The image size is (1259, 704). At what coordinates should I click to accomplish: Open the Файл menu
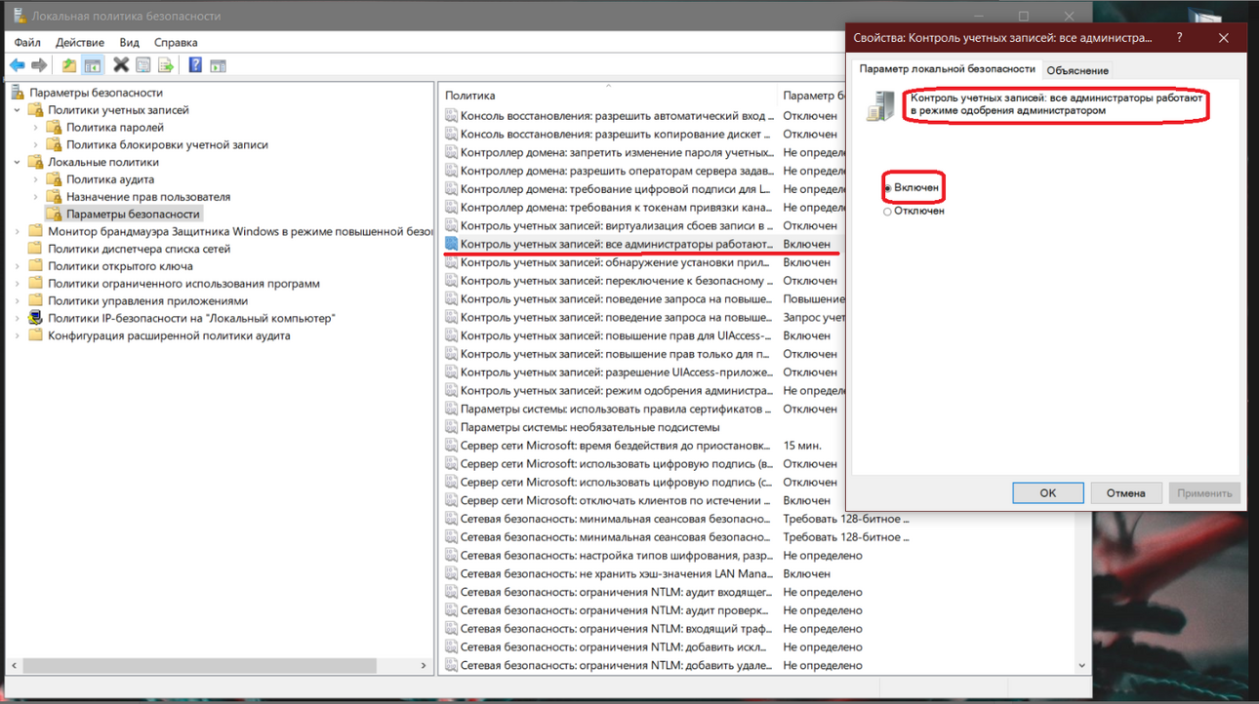pos(27,43)
